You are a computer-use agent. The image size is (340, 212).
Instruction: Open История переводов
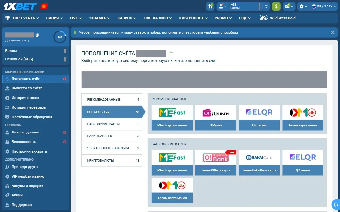point(36,107)
